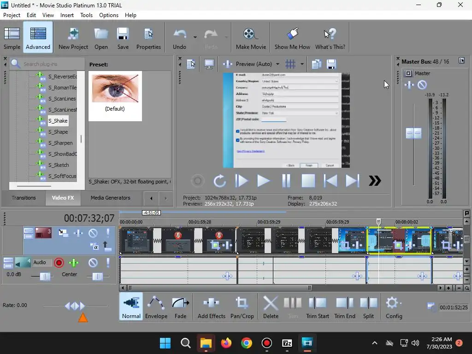Click Make Movie
This screenshot has height=354, width=472.
[x=251, y=38]
